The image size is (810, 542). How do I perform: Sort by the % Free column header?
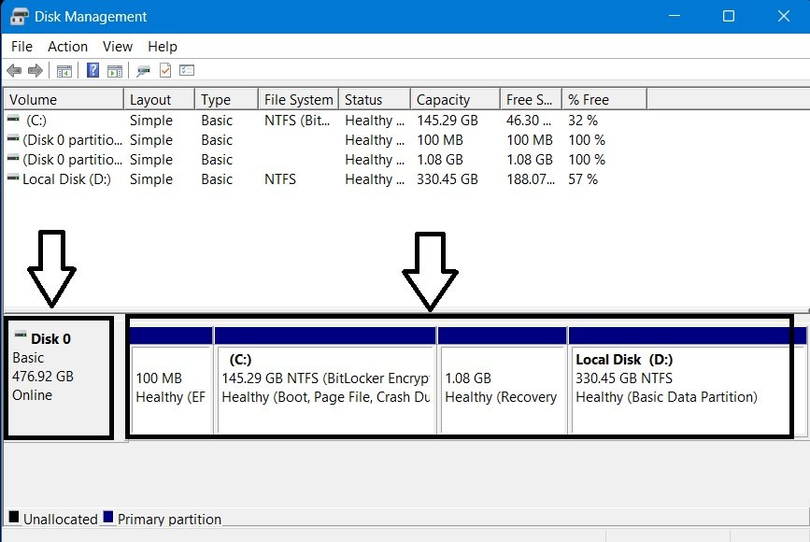(x=604, y=99)
